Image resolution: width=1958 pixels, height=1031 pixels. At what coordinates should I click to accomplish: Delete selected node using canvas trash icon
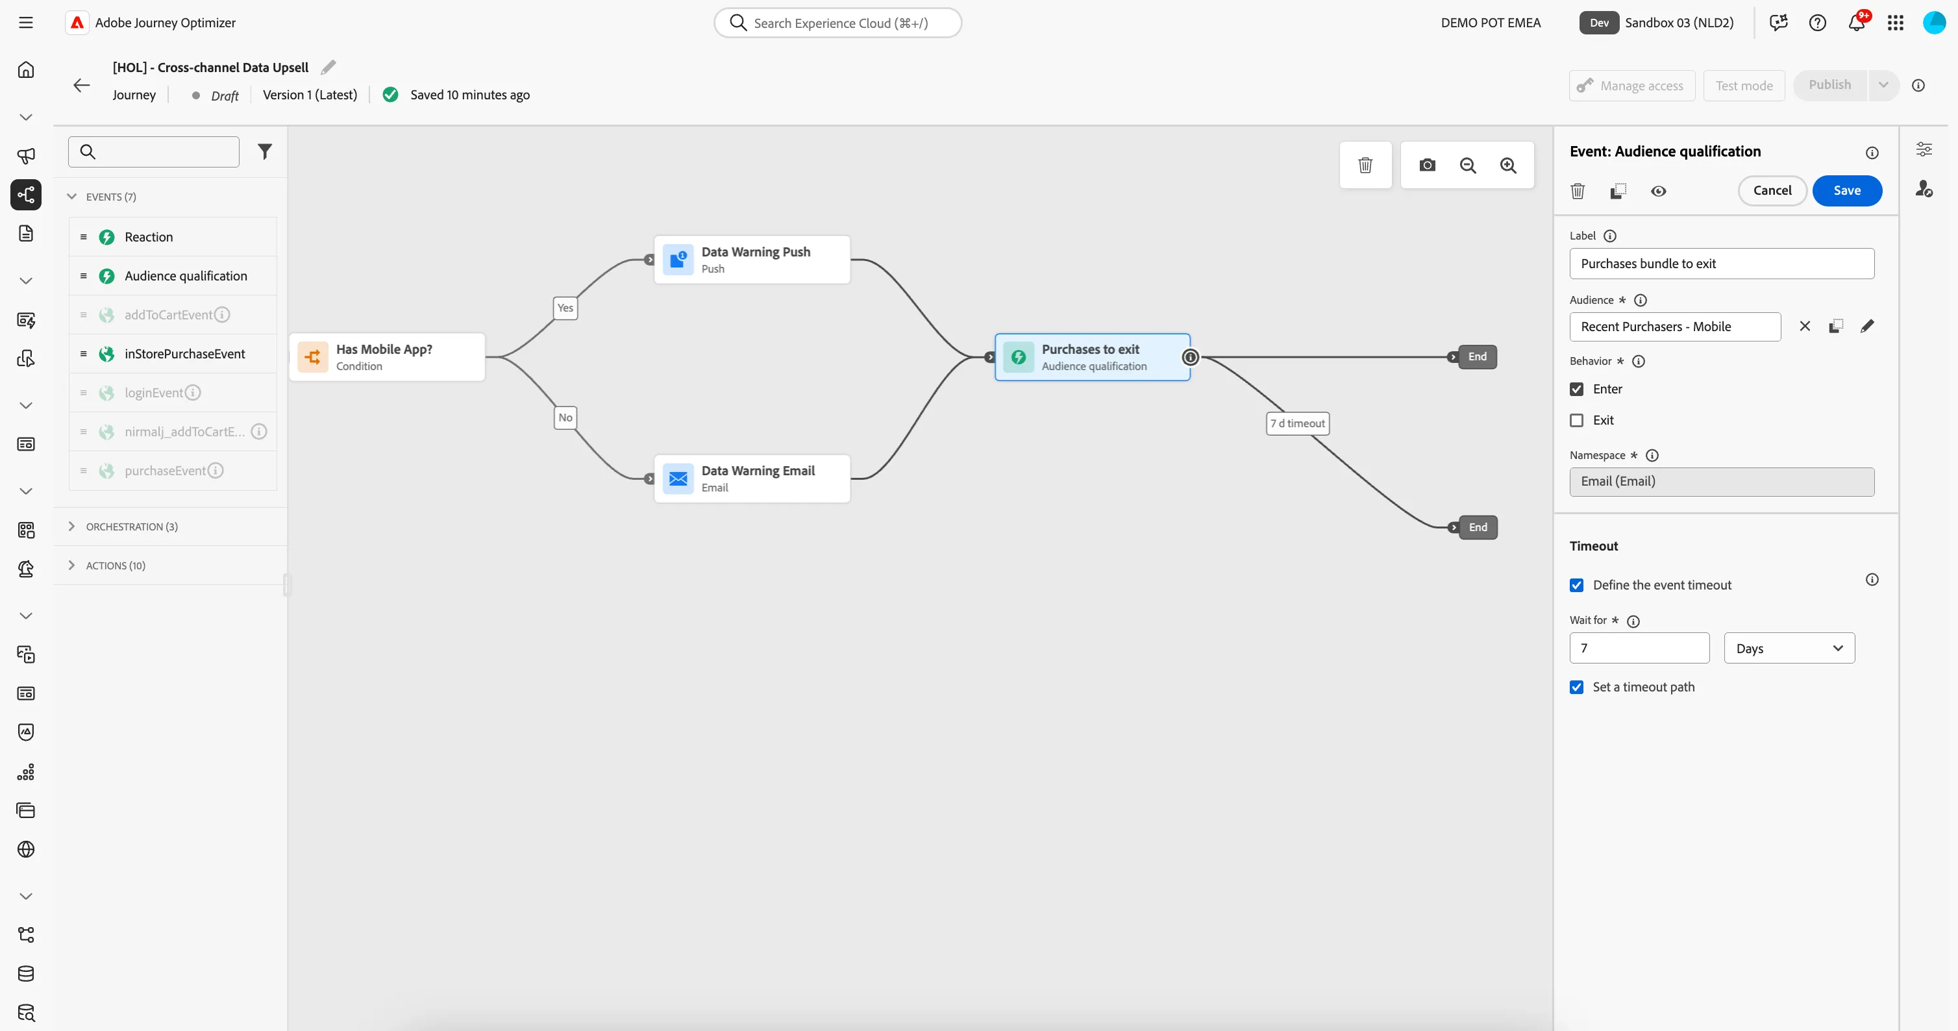pos(1365,165)
